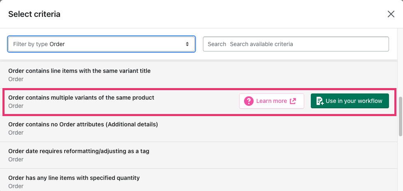Click the criteria list scrollbar thumb

[x=400, y=116]
